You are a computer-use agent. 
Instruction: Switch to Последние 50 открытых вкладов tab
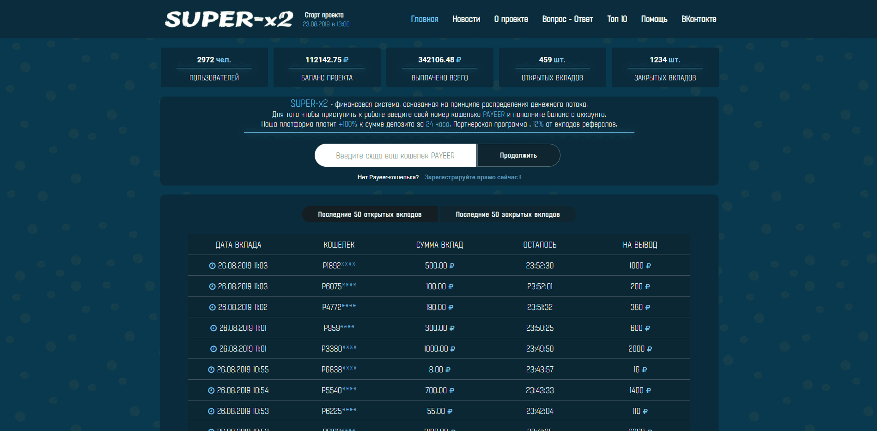[370, 214]
